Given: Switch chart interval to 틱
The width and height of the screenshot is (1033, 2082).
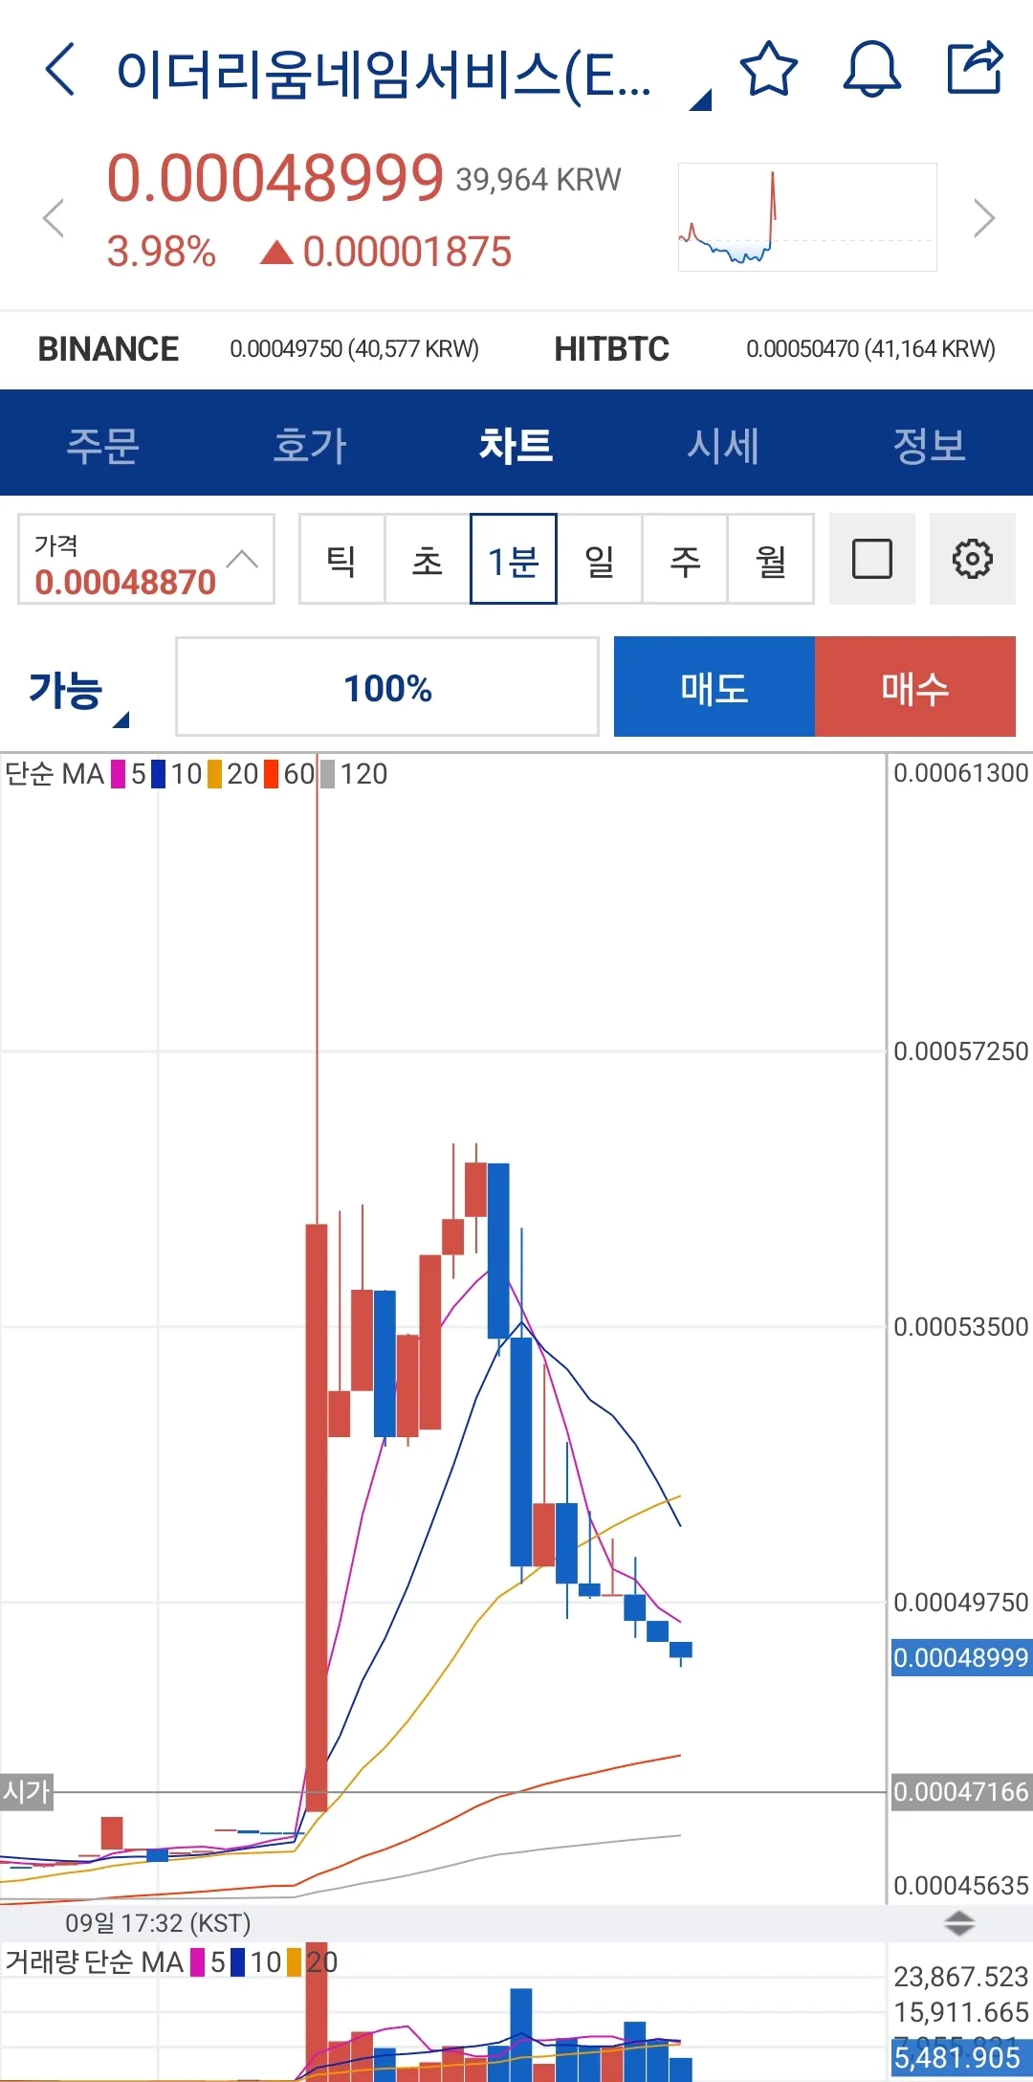Looking at the screenshot, I should (341, 560).
